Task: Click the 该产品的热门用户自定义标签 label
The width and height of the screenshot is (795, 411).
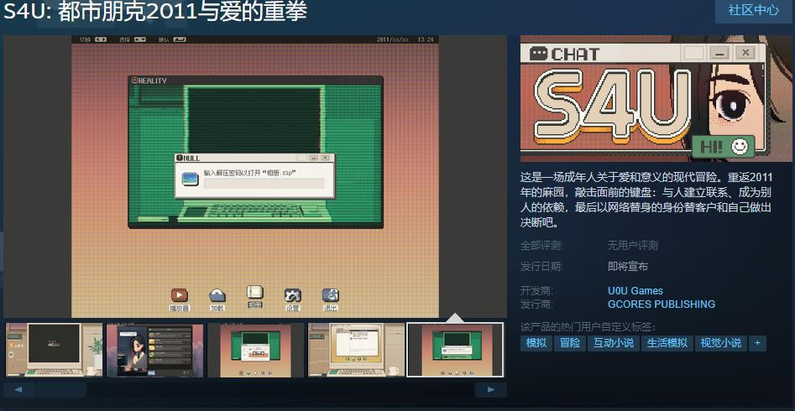Action: (588, 327)
